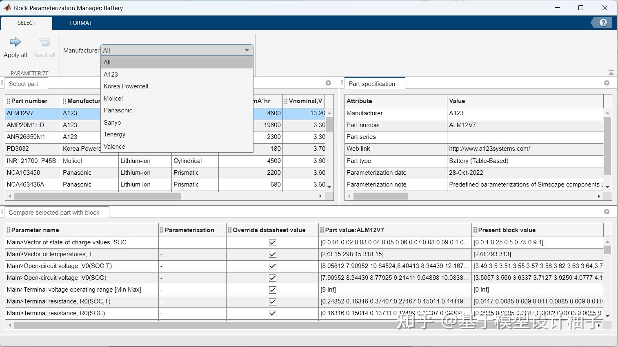Click the Reset all undo icon

[44, 42]
